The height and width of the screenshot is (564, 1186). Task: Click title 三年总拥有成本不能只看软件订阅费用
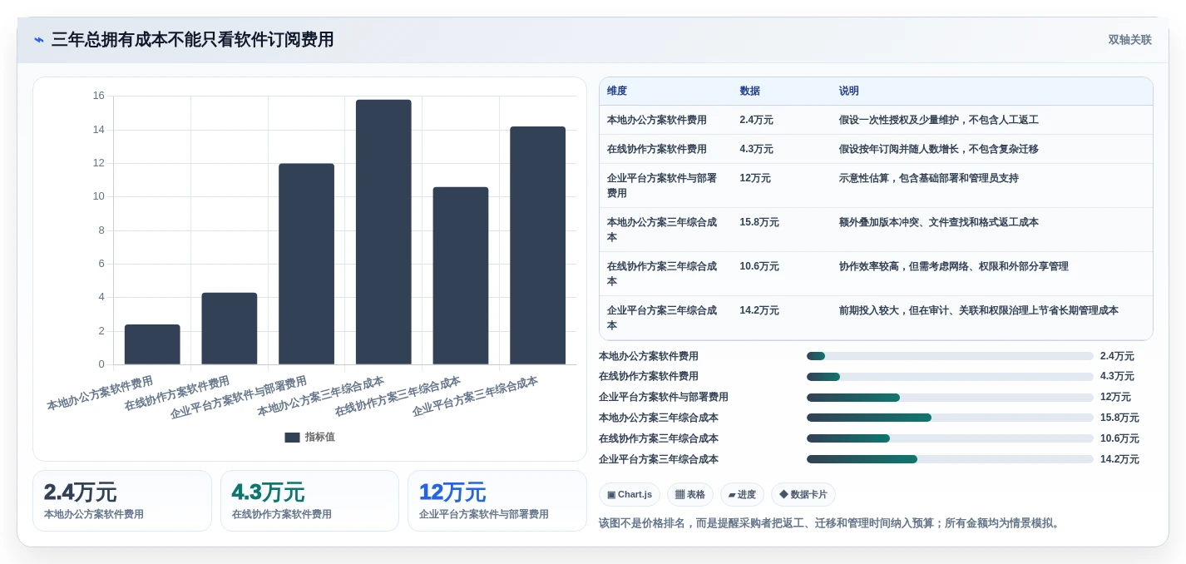pyautogui.click(x=192, y=39)
